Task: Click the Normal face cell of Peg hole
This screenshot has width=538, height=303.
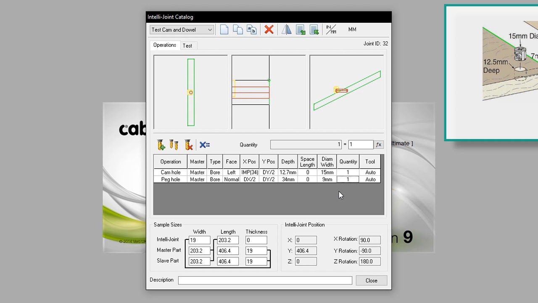Action: coord(232,179)
